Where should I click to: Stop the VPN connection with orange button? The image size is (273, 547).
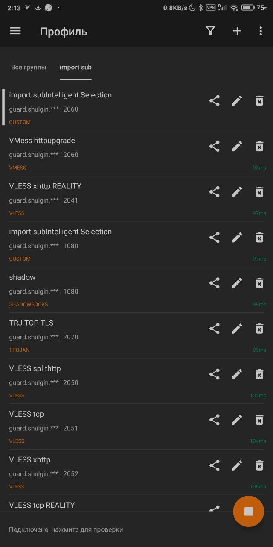[x=248, y=512]
